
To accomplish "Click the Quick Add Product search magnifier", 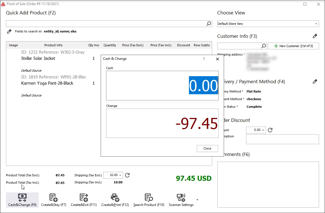I will click(209, 24).
